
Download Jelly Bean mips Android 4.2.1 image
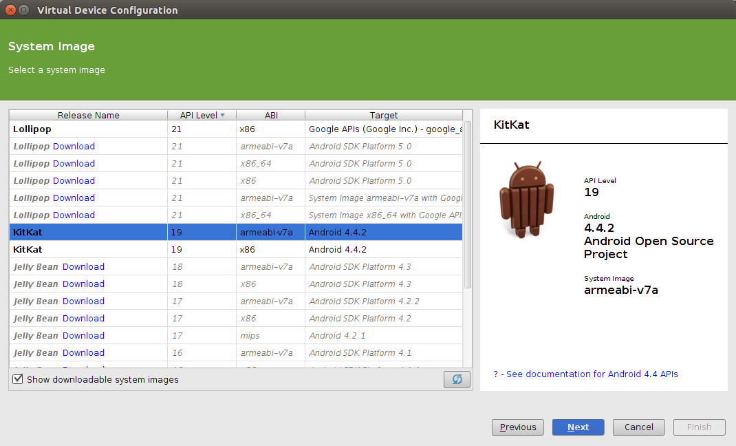click(x=83, y=336)
